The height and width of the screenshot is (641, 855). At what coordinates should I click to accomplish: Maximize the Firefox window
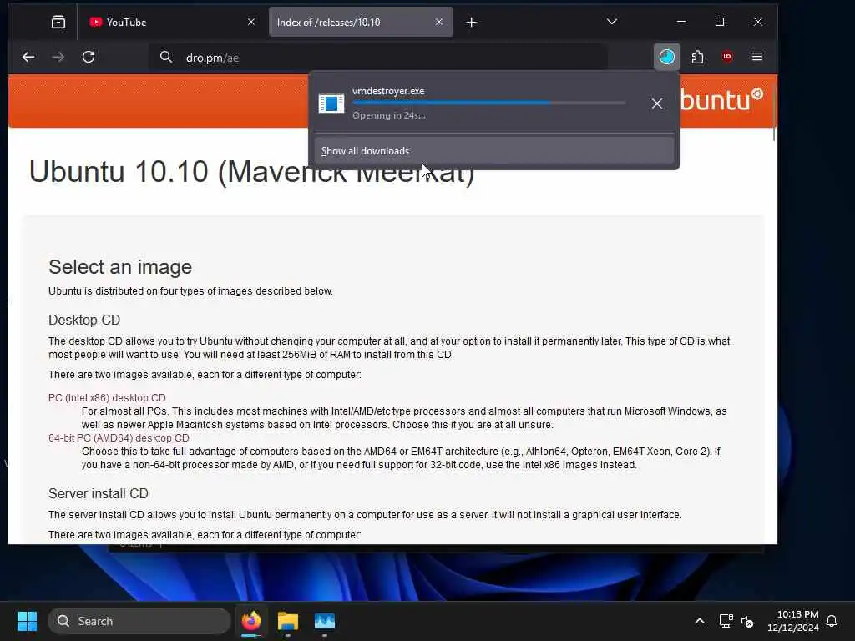click(x=720, y=22)
